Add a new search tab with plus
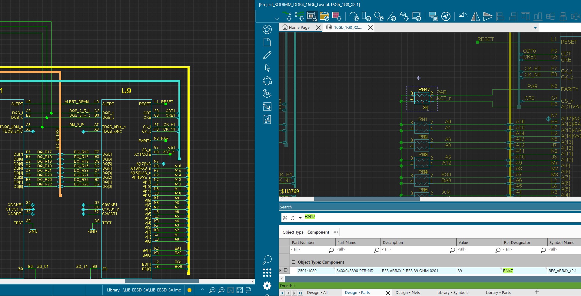Viewport: 581px width, 296px height. (x=536, y=292)
